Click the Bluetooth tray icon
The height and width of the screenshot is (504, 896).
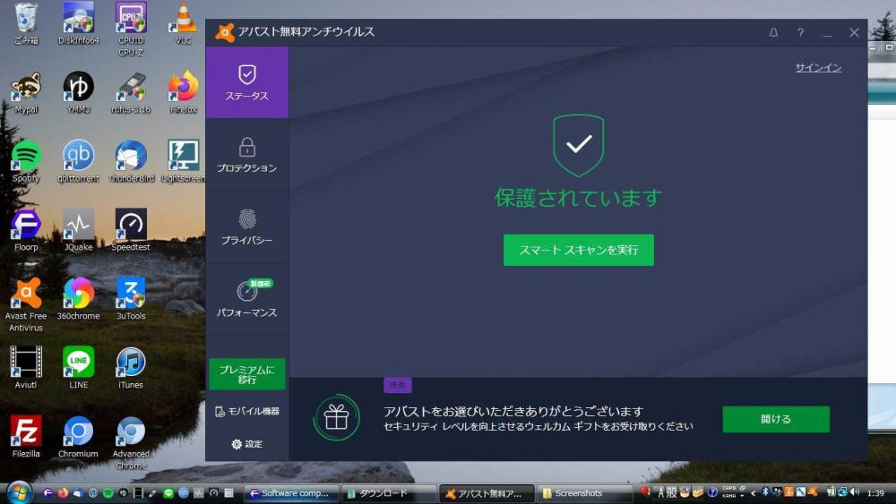(766, 492)
